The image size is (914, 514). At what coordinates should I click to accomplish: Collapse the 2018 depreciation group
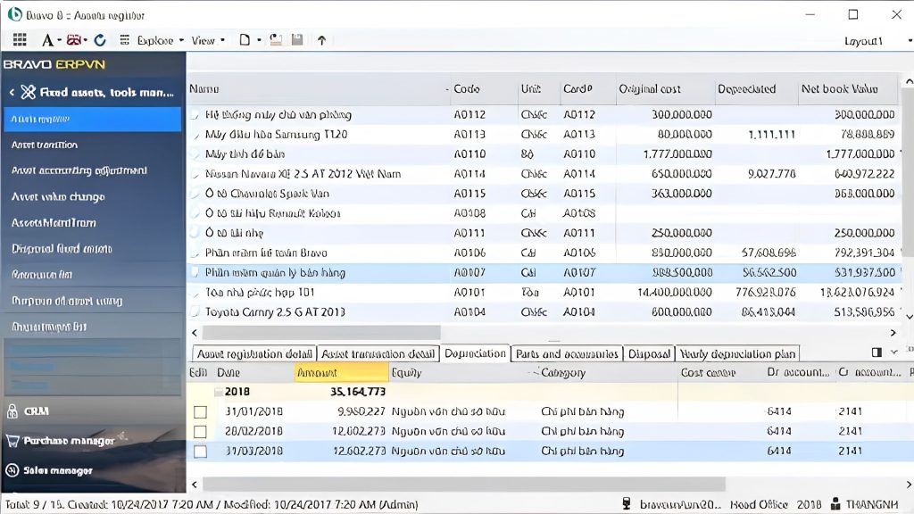pos(218,392)
